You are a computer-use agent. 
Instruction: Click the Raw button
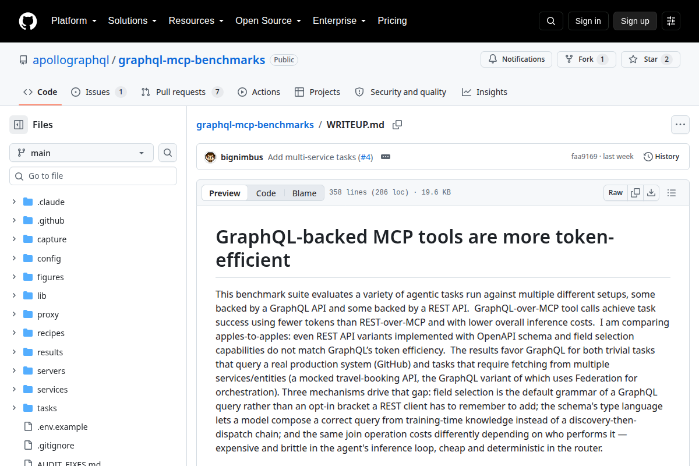coord(616,193)
